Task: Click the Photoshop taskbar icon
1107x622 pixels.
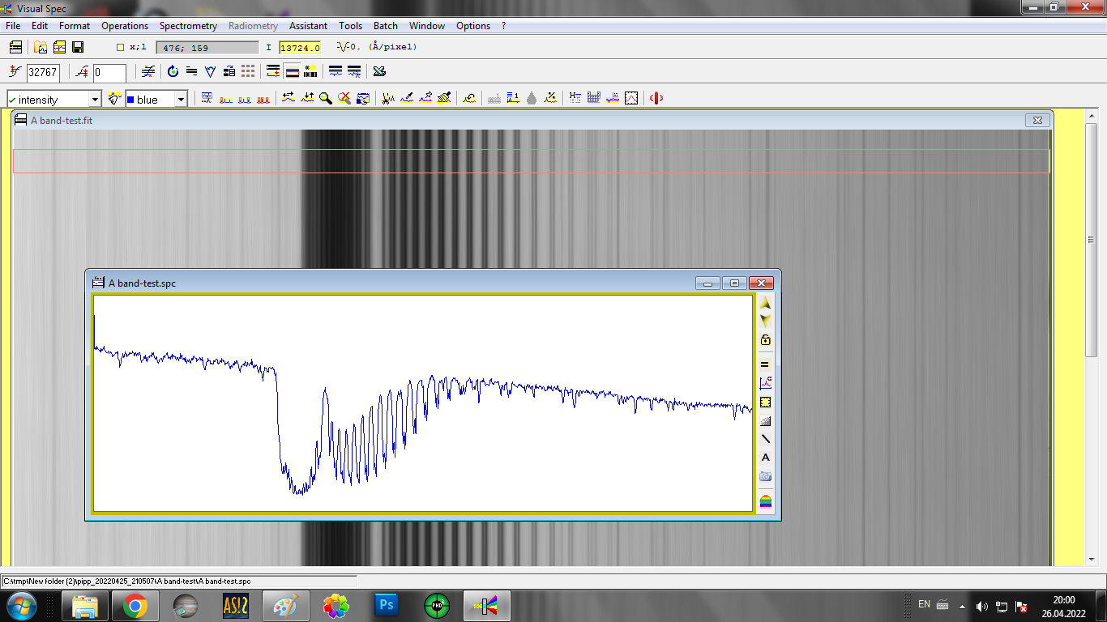Action: 387,606
